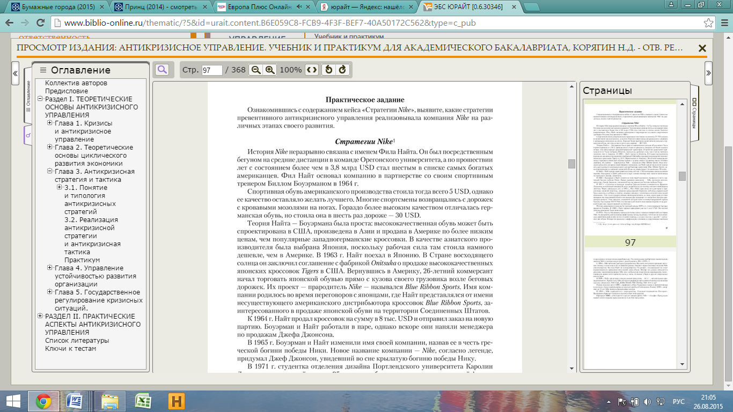Open Chrome menu hamburger button
The height and width of the screenshot is (412, 733).
[x=724, y=24]
